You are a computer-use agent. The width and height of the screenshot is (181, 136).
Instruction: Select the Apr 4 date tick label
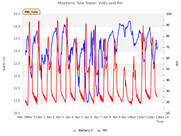70,117
